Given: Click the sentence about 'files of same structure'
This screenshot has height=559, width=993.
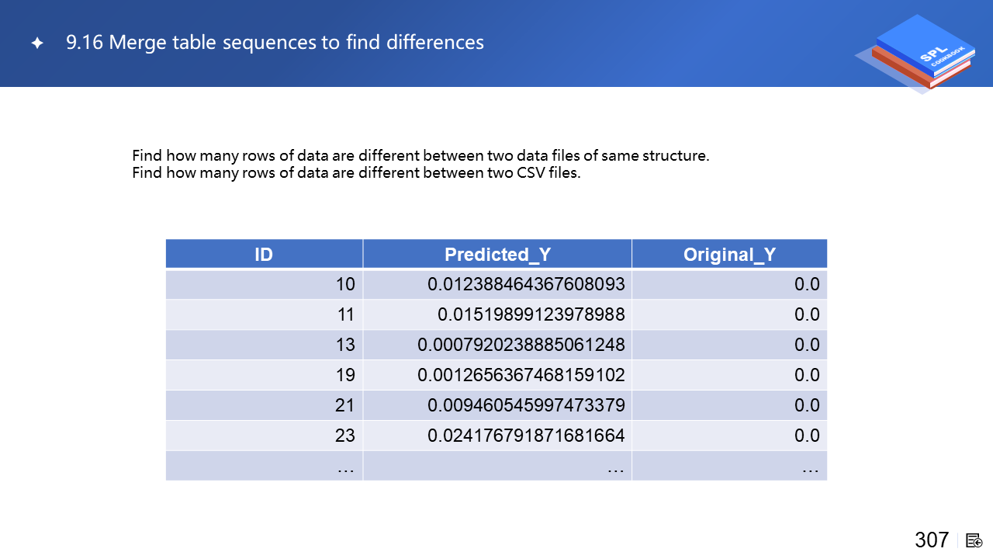Looking at the screenshot, I should [420, 155].
